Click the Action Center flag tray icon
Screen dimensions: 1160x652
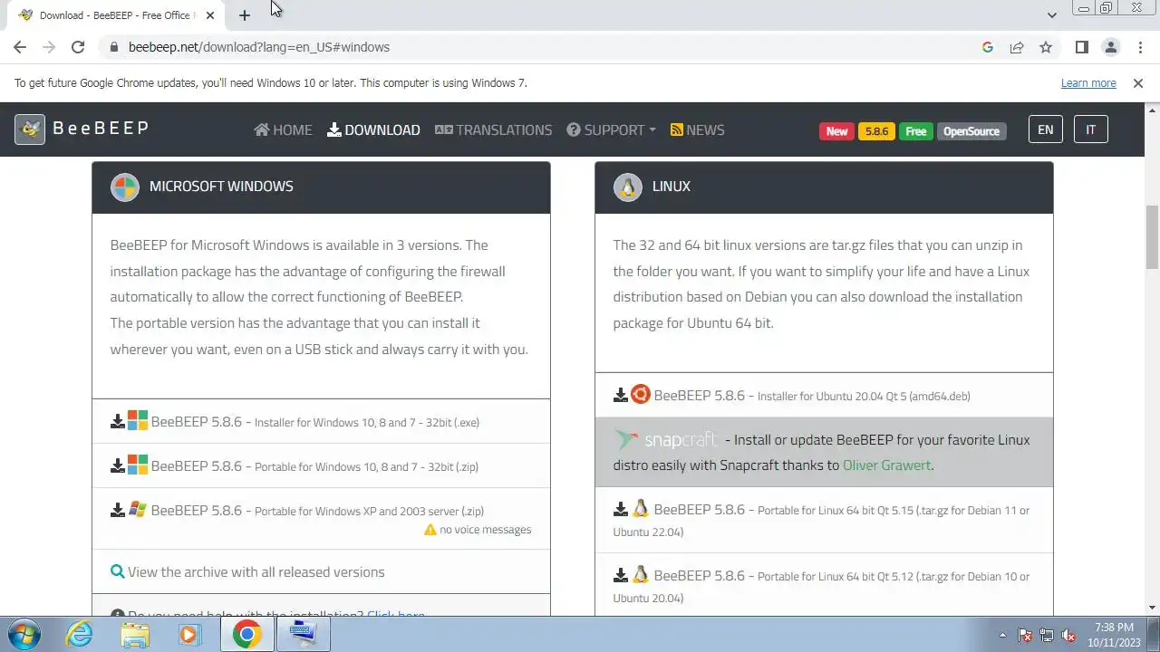coord(1025,635)
